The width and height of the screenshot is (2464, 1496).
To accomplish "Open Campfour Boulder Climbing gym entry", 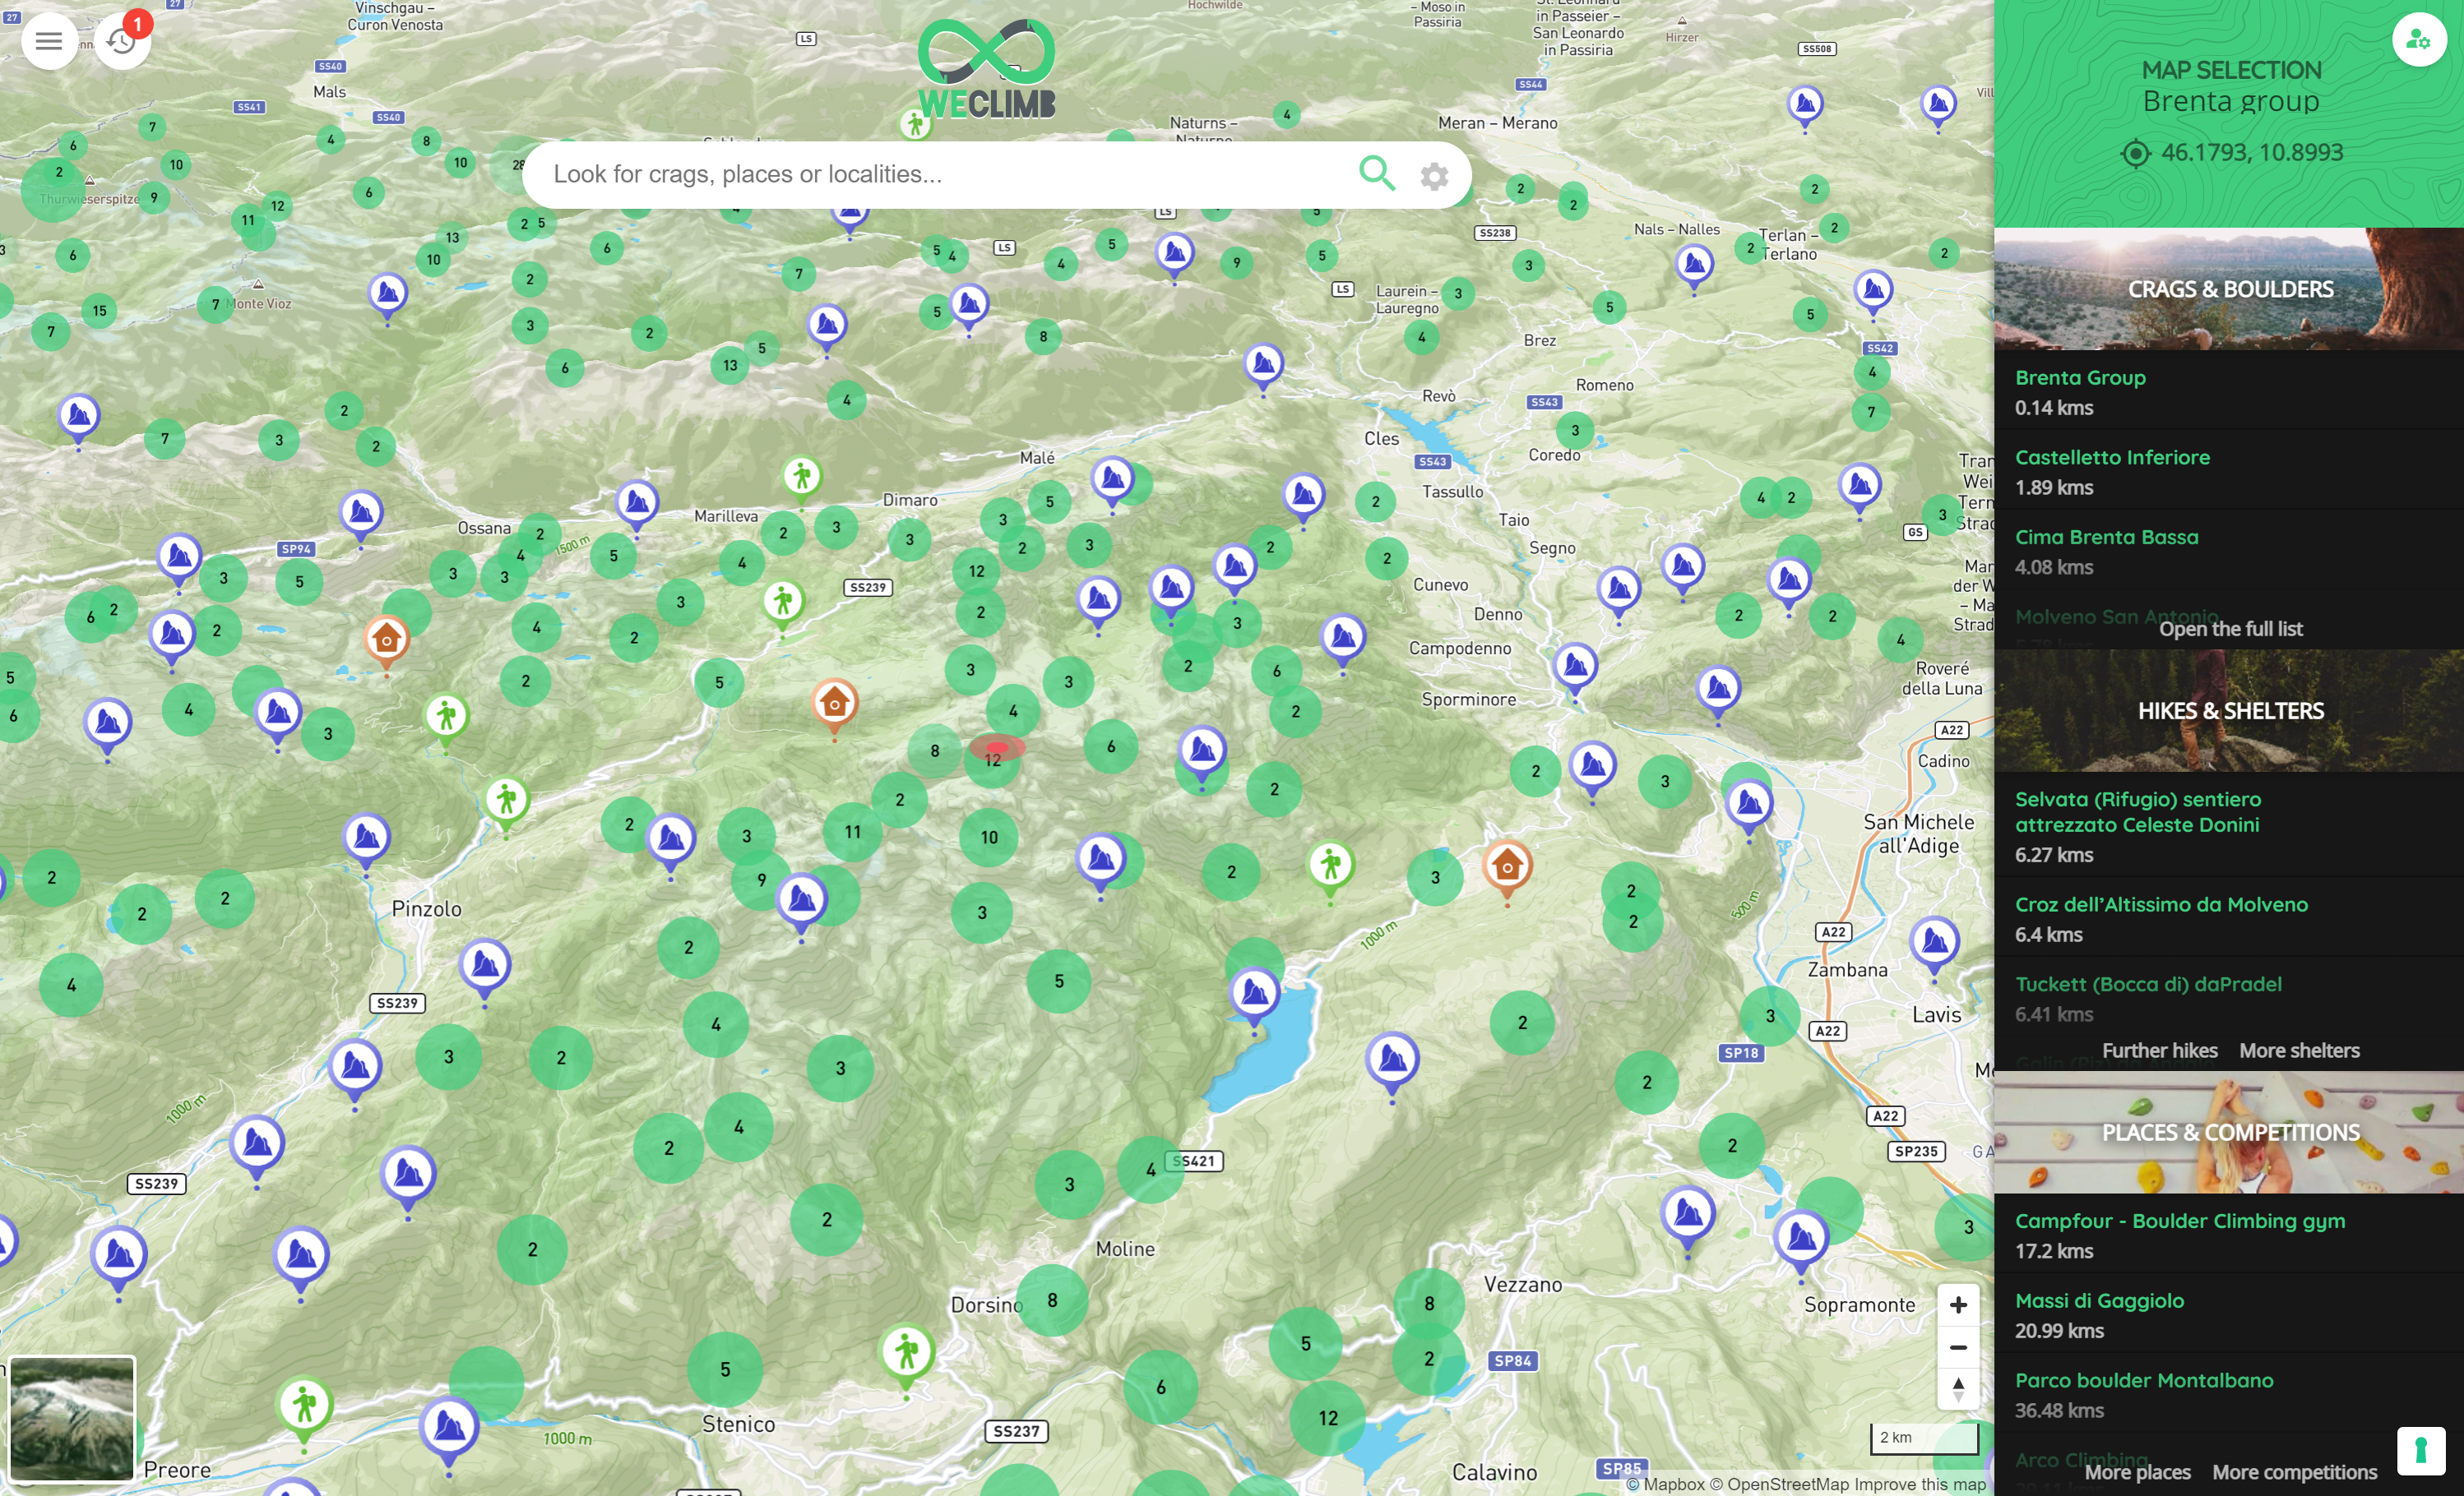I will coord(2179,1220).
